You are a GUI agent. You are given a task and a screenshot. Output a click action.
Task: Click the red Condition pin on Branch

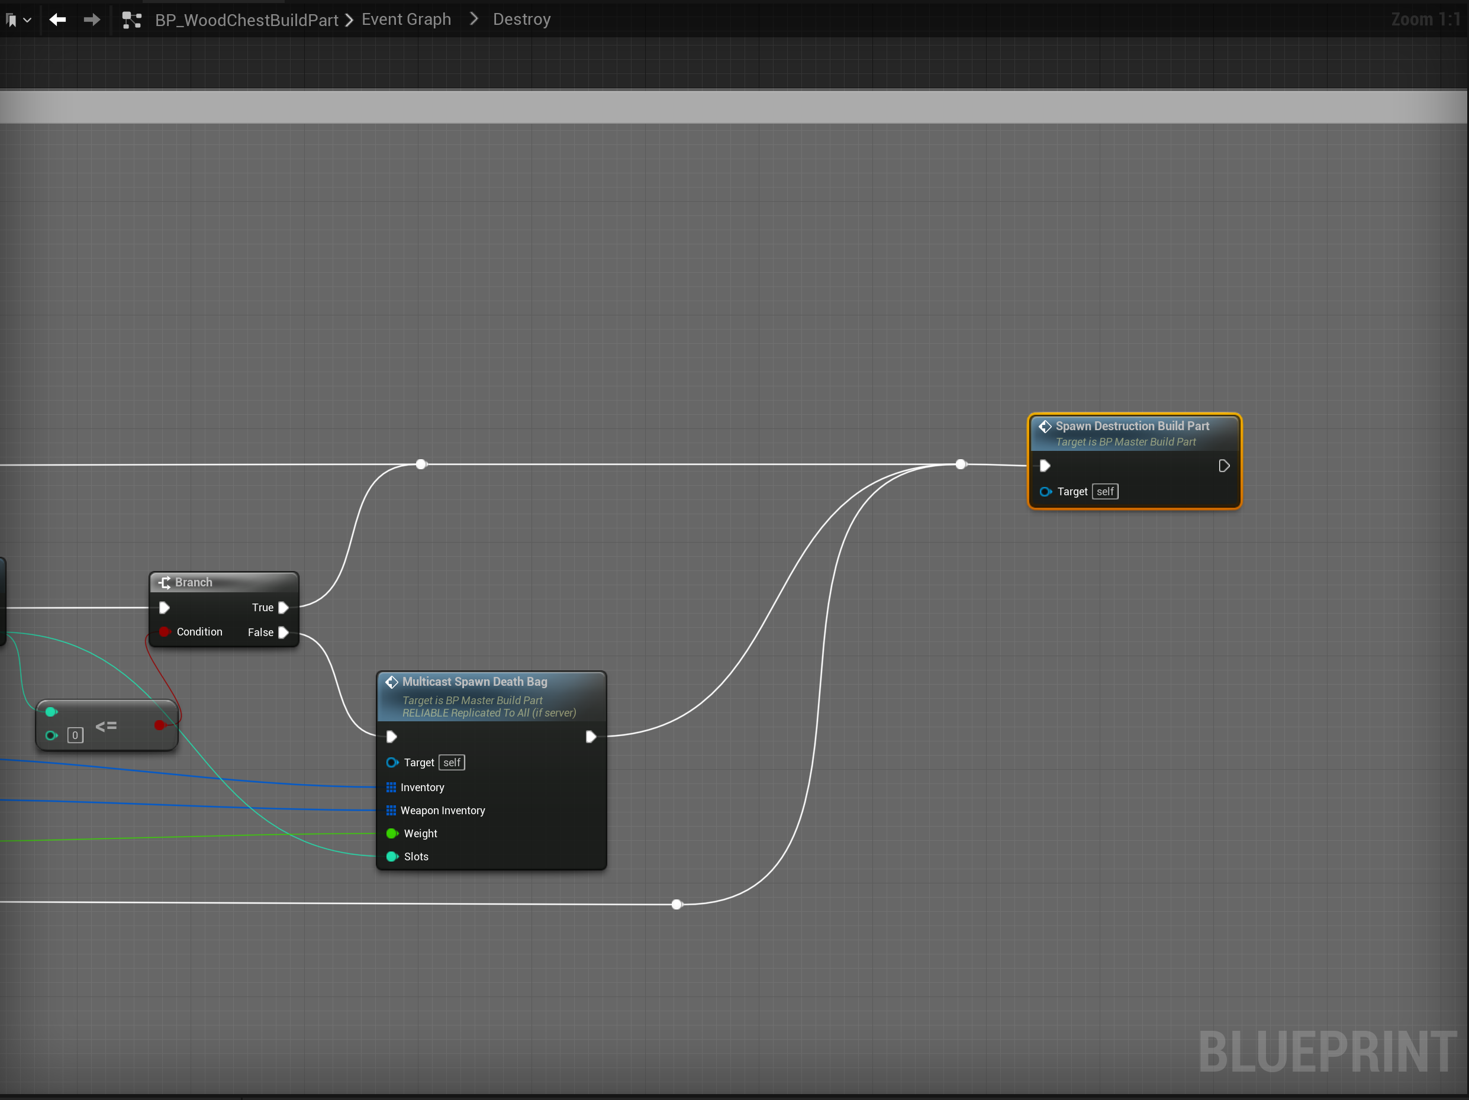tap(165, 632)
